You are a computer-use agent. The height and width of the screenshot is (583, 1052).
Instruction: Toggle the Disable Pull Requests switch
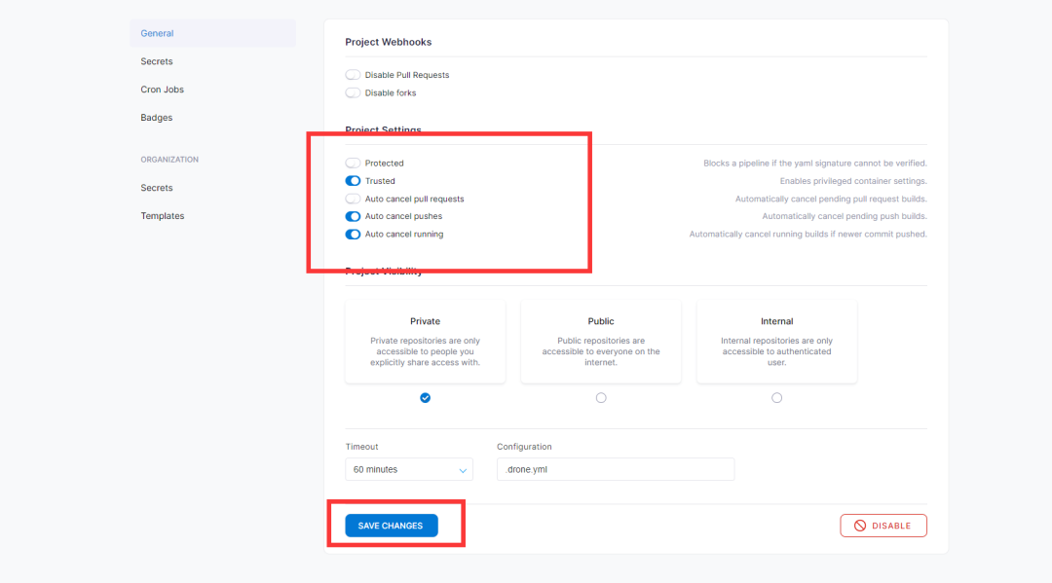[353, 75]
